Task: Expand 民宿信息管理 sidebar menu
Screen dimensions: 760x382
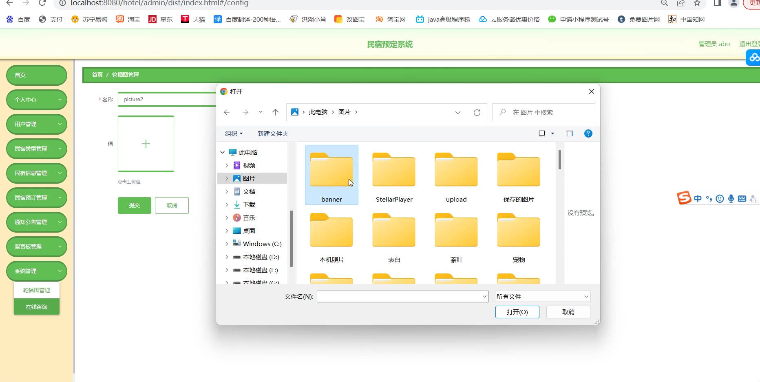Action: click(37, 173)
